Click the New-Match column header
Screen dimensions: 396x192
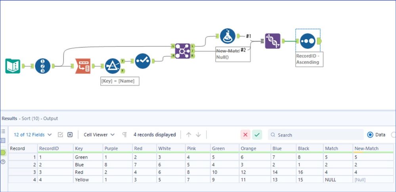click(x=373, y=148)
